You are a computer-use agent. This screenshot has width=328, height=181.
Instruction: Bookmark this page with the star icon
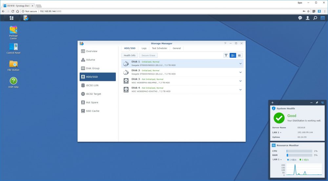[308, 11]
